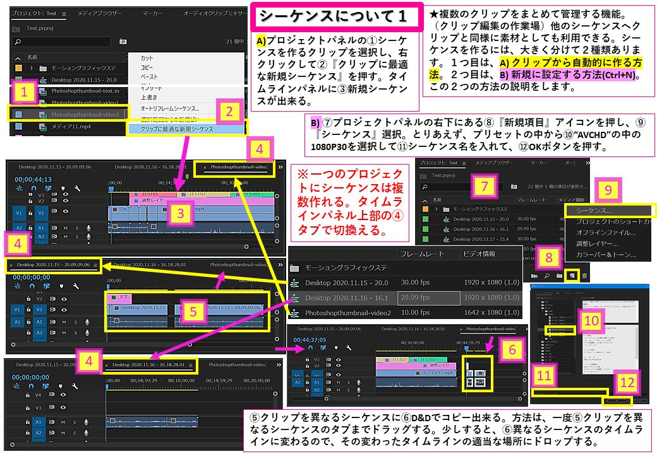Choose クリップに最適な新規シーケンス from context menu
Viewport: 657px width, 454px height.
187,129
